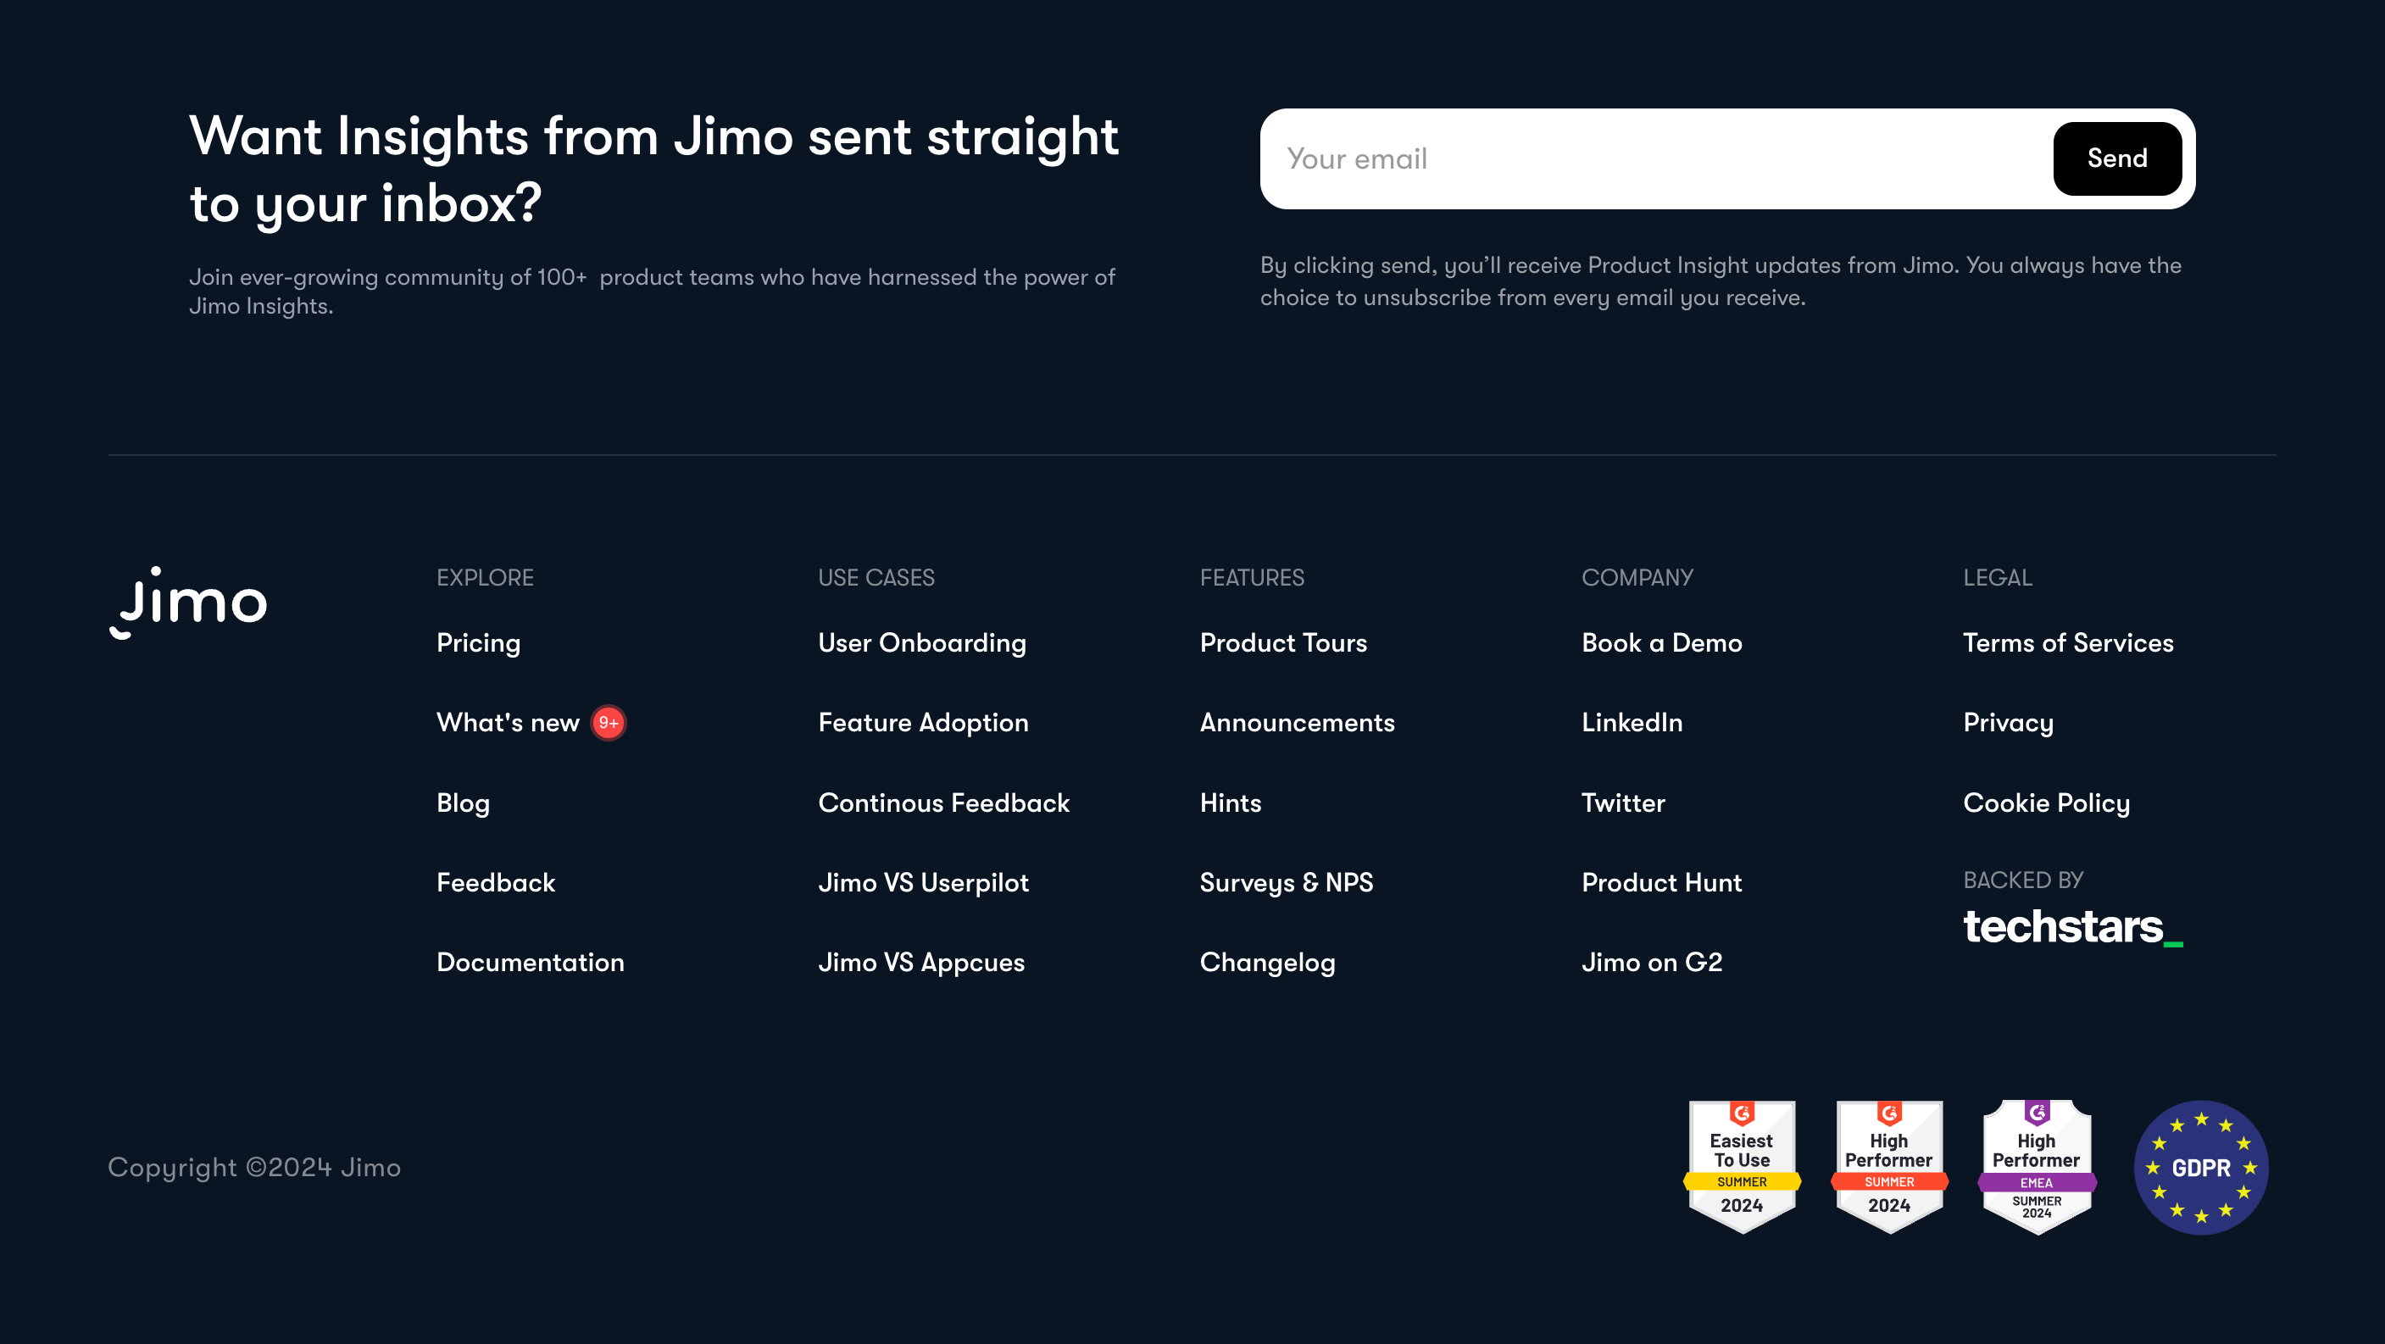Open the Surveys & NPS link
2385x1344 pixels.
1286,883
